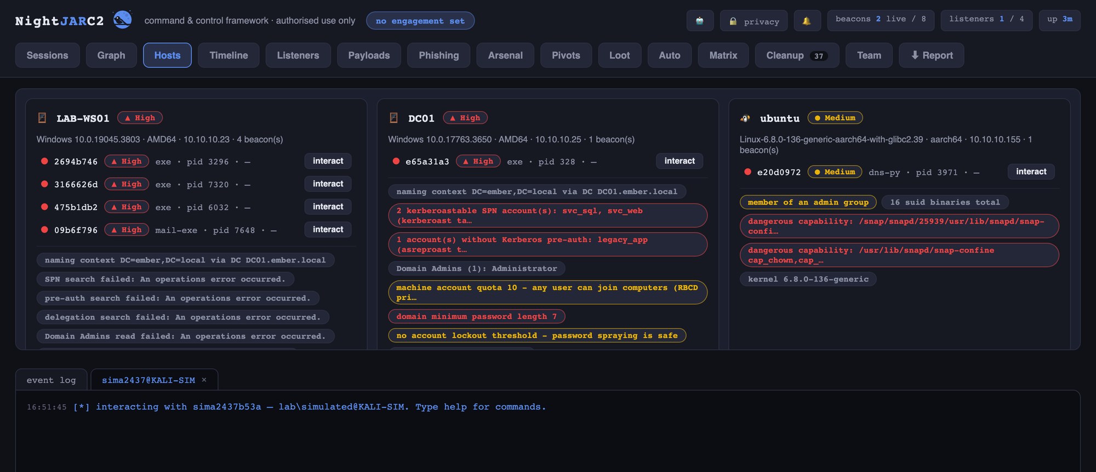Click the bell notifications icon

807,21
